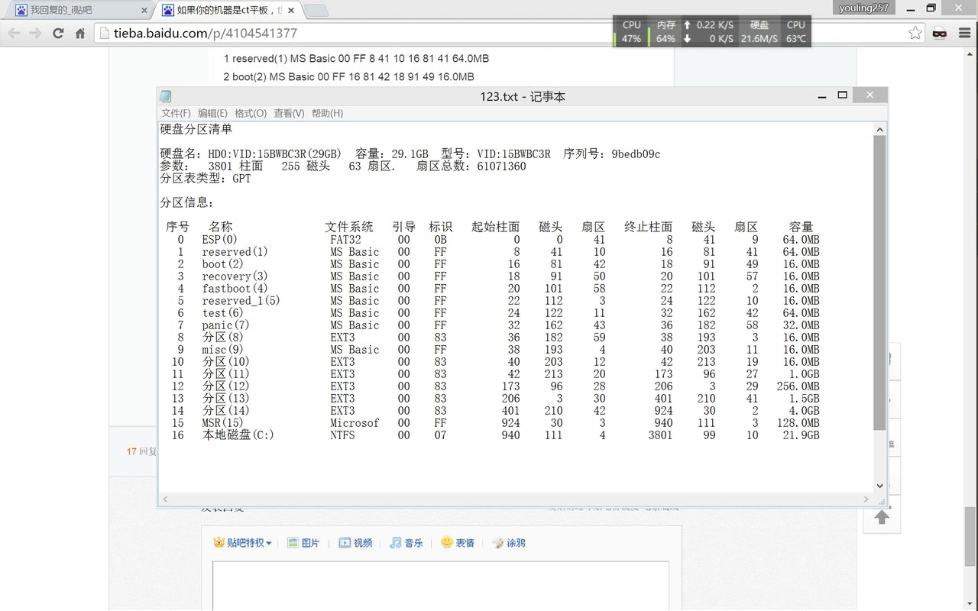The height and width of the screenshot is (611, 978).
Task: Open the 表情 emoticon picker
Action: click(x=458, y=543)
